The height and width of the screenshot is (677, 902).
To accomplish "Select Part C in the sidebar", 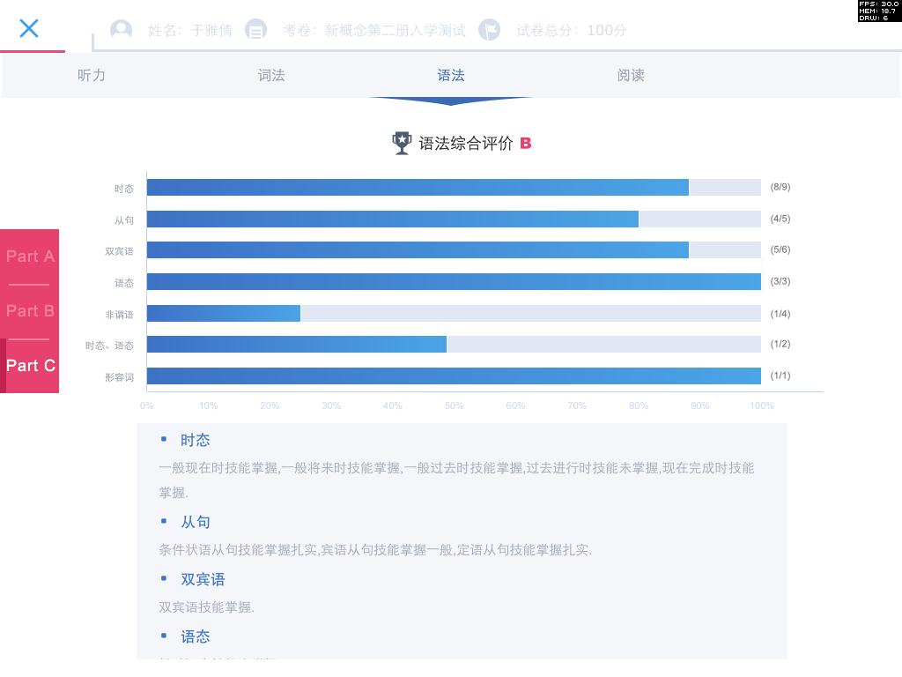I will coord(29,365).
